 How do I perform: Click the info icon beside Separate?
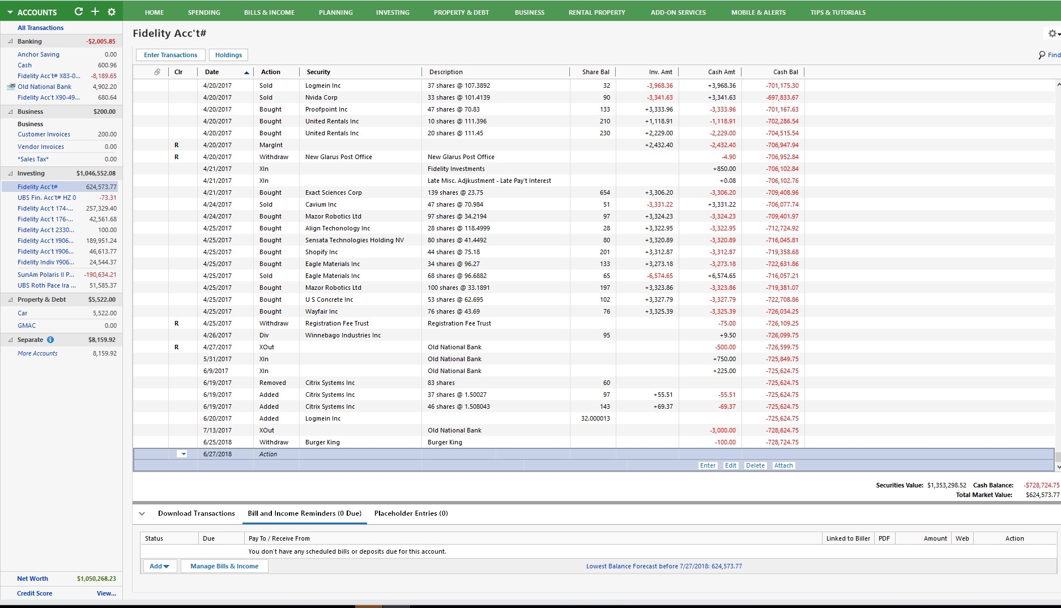[x=50, y=340]
